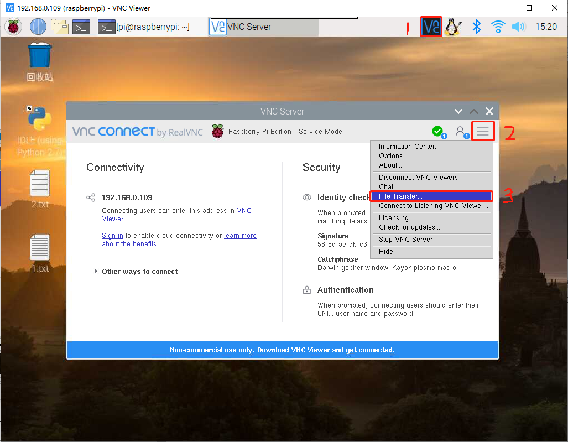This screenshot has width=568, height=442.
Task: Click the VNC Server window title bar
Action: (x=282, y=111)
